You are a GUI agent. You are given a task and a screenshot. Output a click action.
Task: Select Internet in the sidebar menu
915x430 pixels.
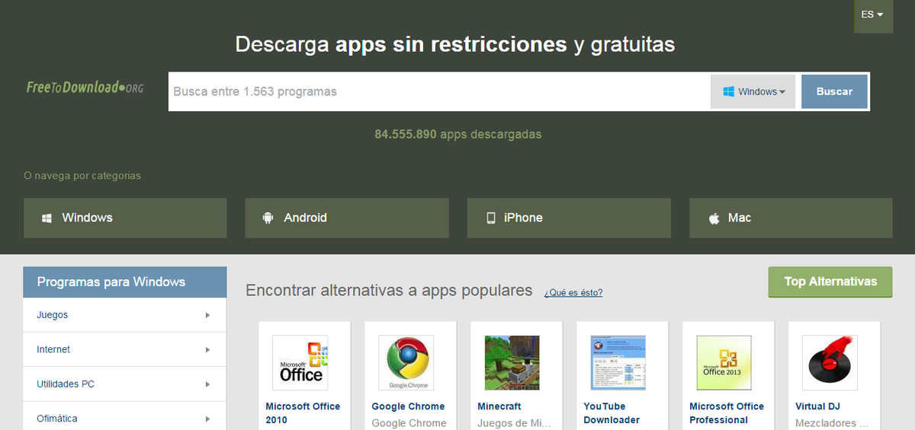125,350
